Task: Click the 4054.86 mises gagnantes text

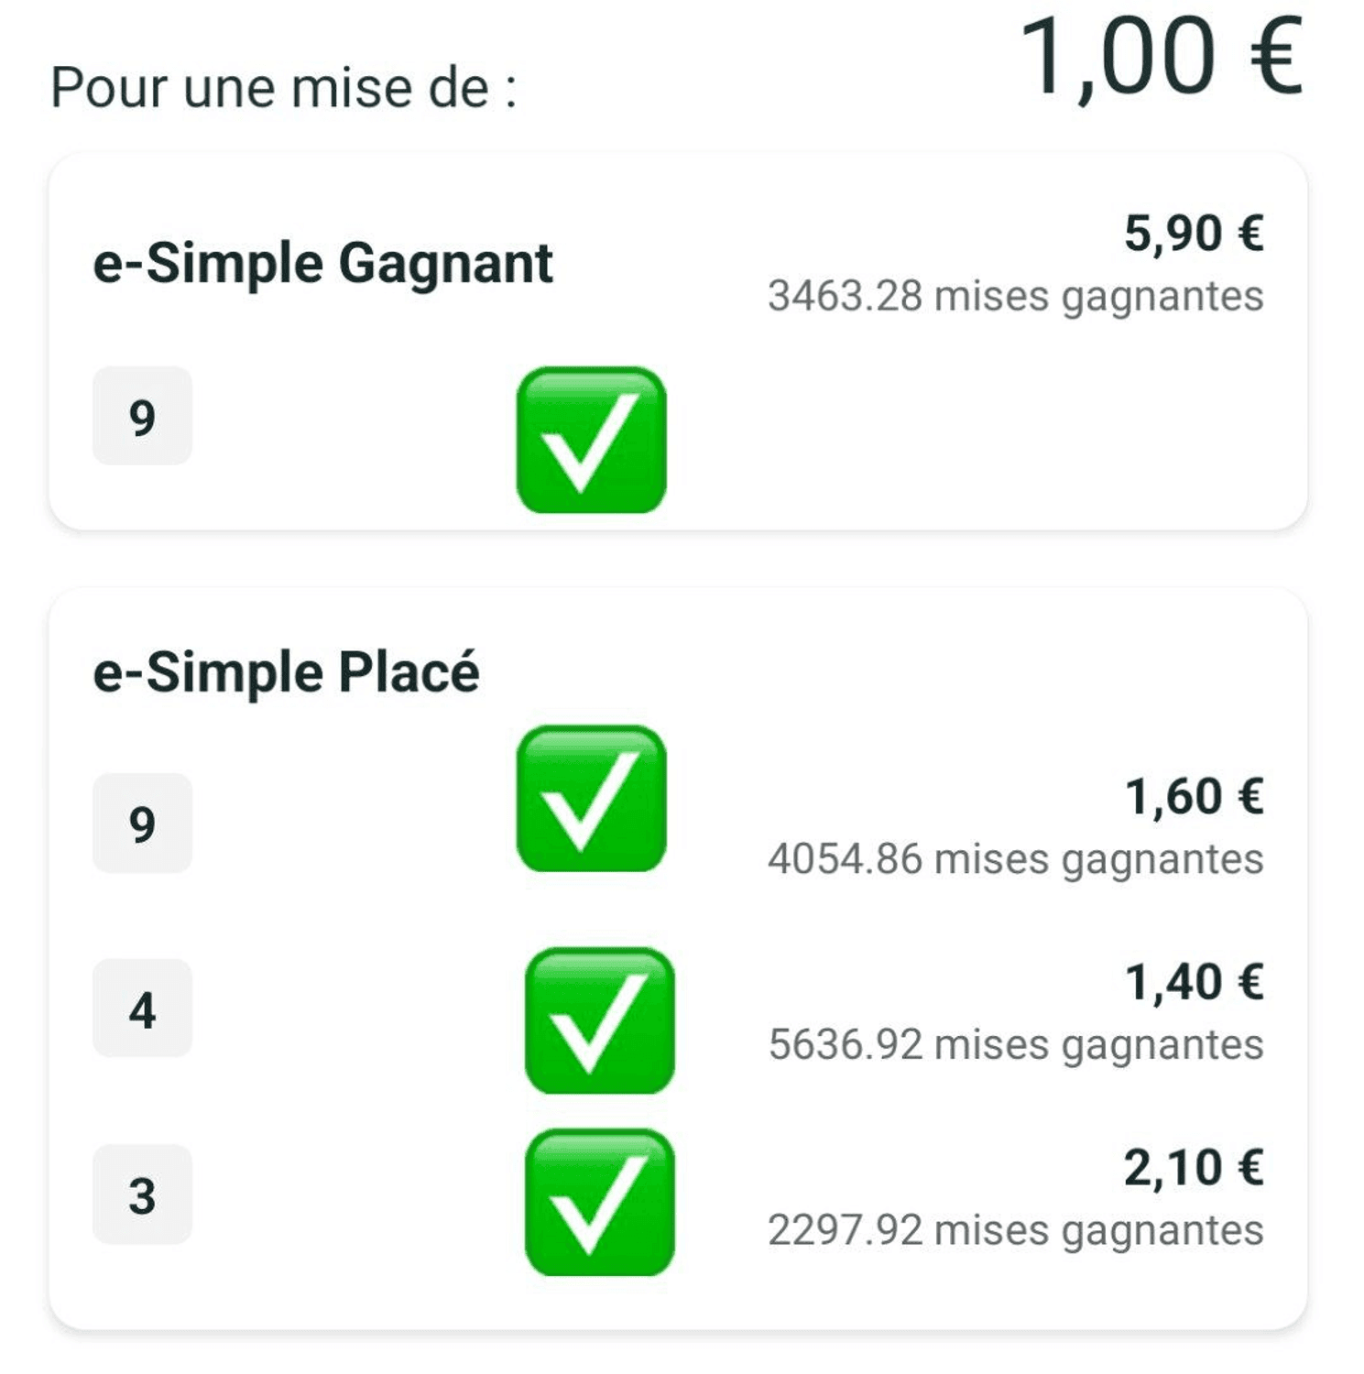Action: click(1016, 860)
